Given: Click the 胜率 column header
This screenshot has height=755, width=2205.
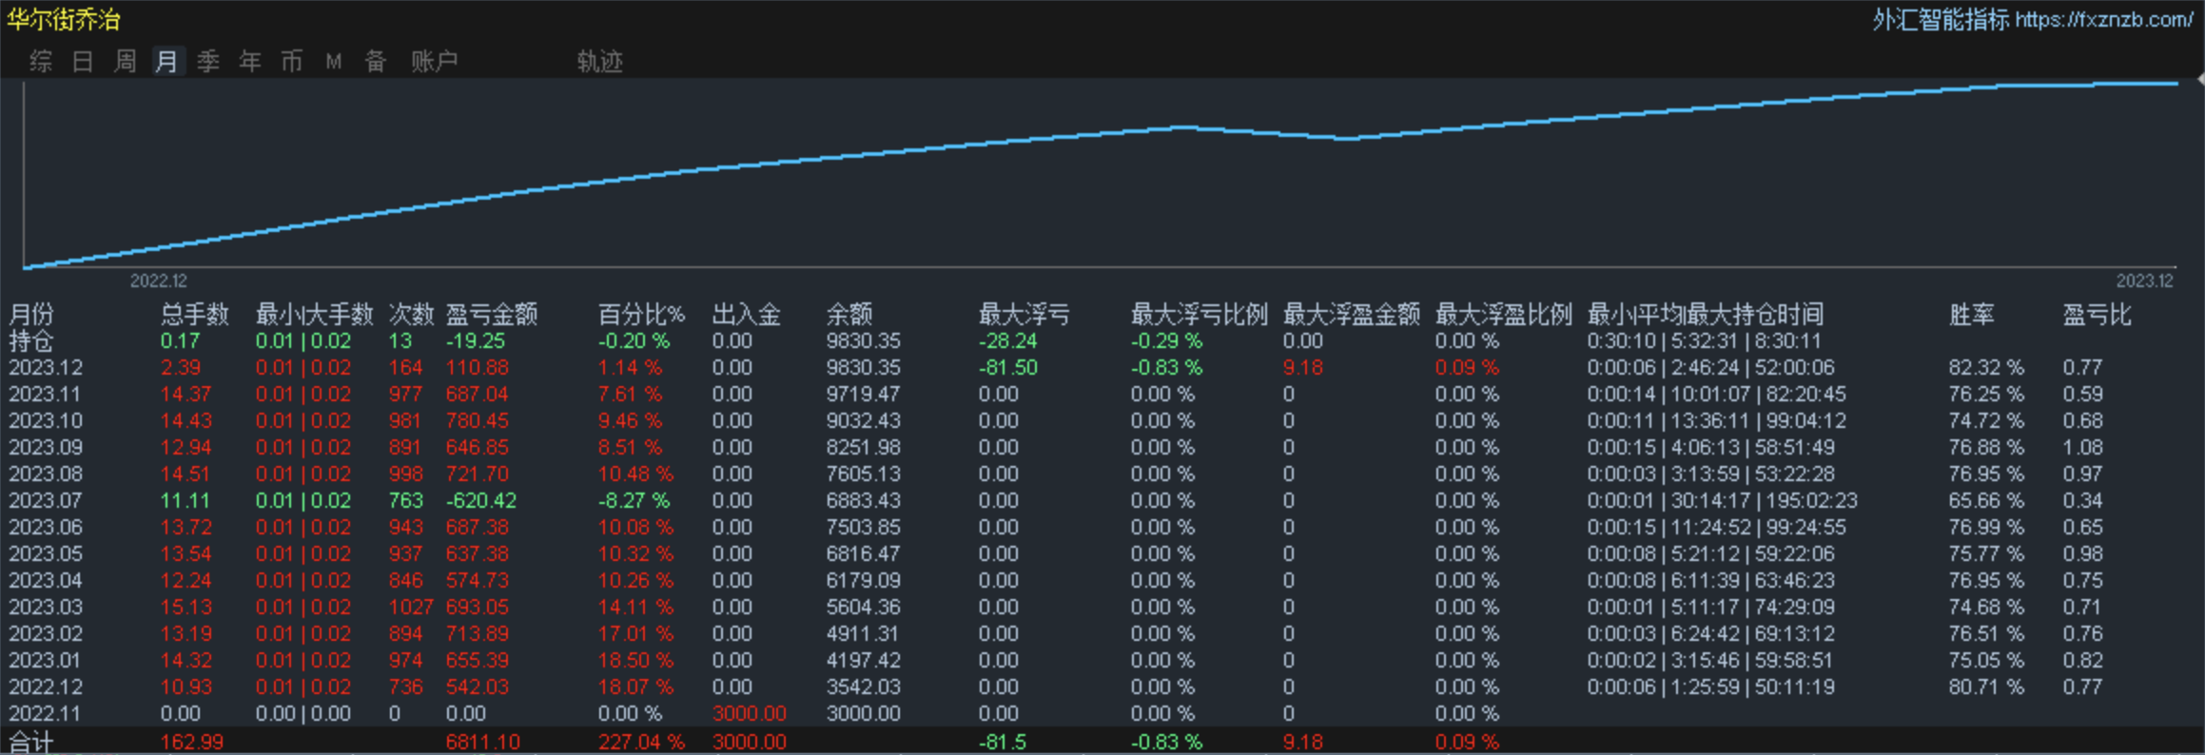Looking at the screenshot, I should click(x=1971, y=314).
